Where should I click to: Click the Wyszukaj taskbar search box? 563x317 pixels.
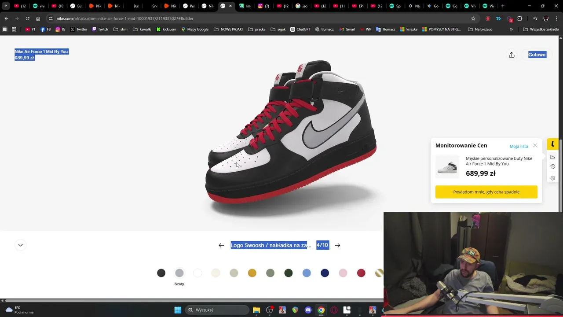pyautogui.click(x=217, y=310)
